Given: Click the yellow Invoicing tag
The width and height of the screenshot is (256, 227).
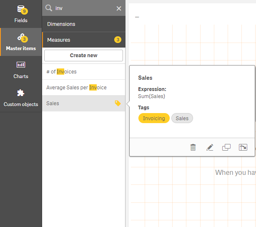Looking at the screenshot, I should point(154,119).
